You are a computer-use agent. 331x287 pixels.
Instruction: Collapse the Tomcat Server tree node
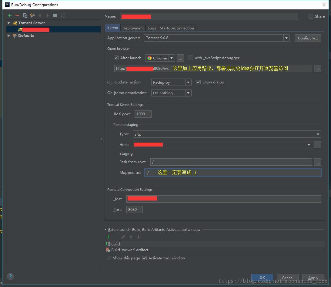(x=8, y=23)
